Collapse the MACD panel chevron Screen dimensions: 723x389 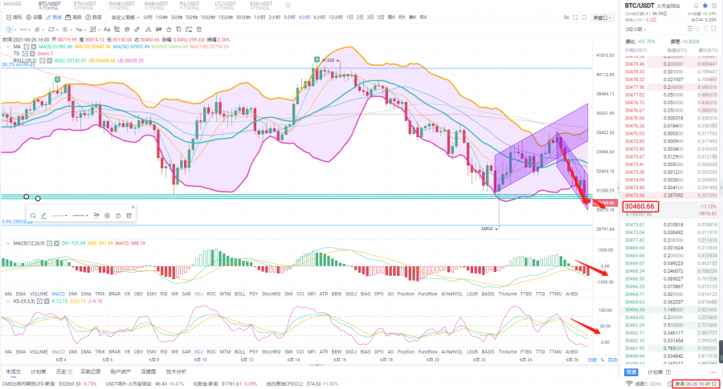click(8, 243)
